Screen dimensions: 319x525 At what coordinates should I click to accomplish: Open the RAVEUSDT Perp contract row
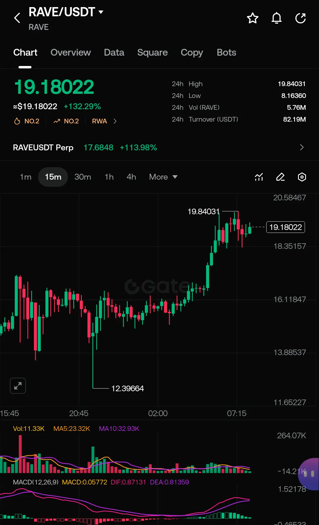coord(159,147)
